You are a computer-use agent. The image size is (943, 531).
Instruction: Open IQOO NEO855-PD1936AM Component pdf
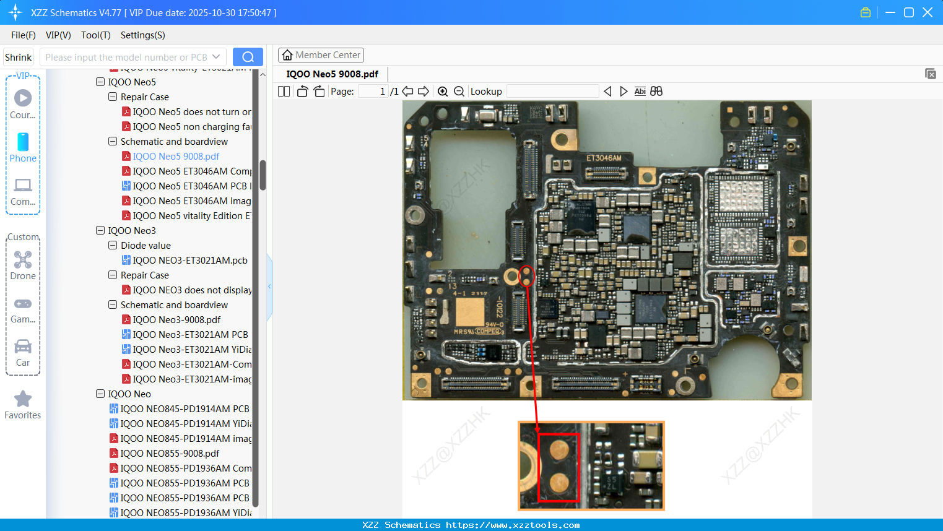point(180,468)
